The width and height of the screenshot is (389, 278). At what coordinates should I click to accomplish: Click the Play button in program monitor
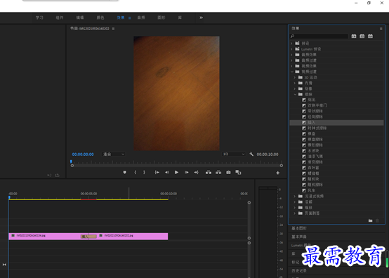(x=176, y=173)
